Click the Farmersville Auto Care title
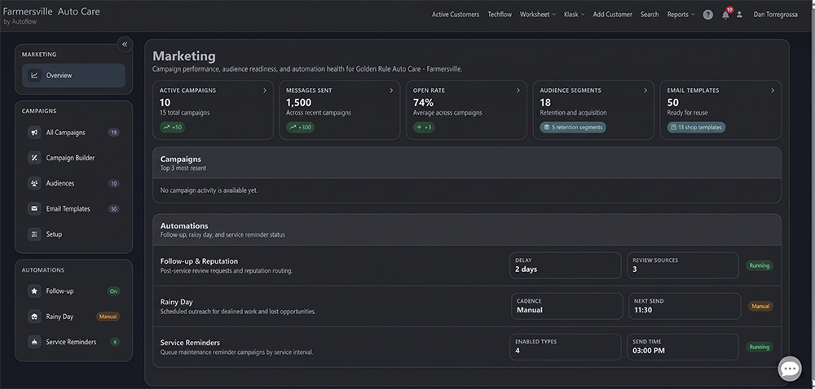This screenshot has height=389, width=815. click(51, 11)
